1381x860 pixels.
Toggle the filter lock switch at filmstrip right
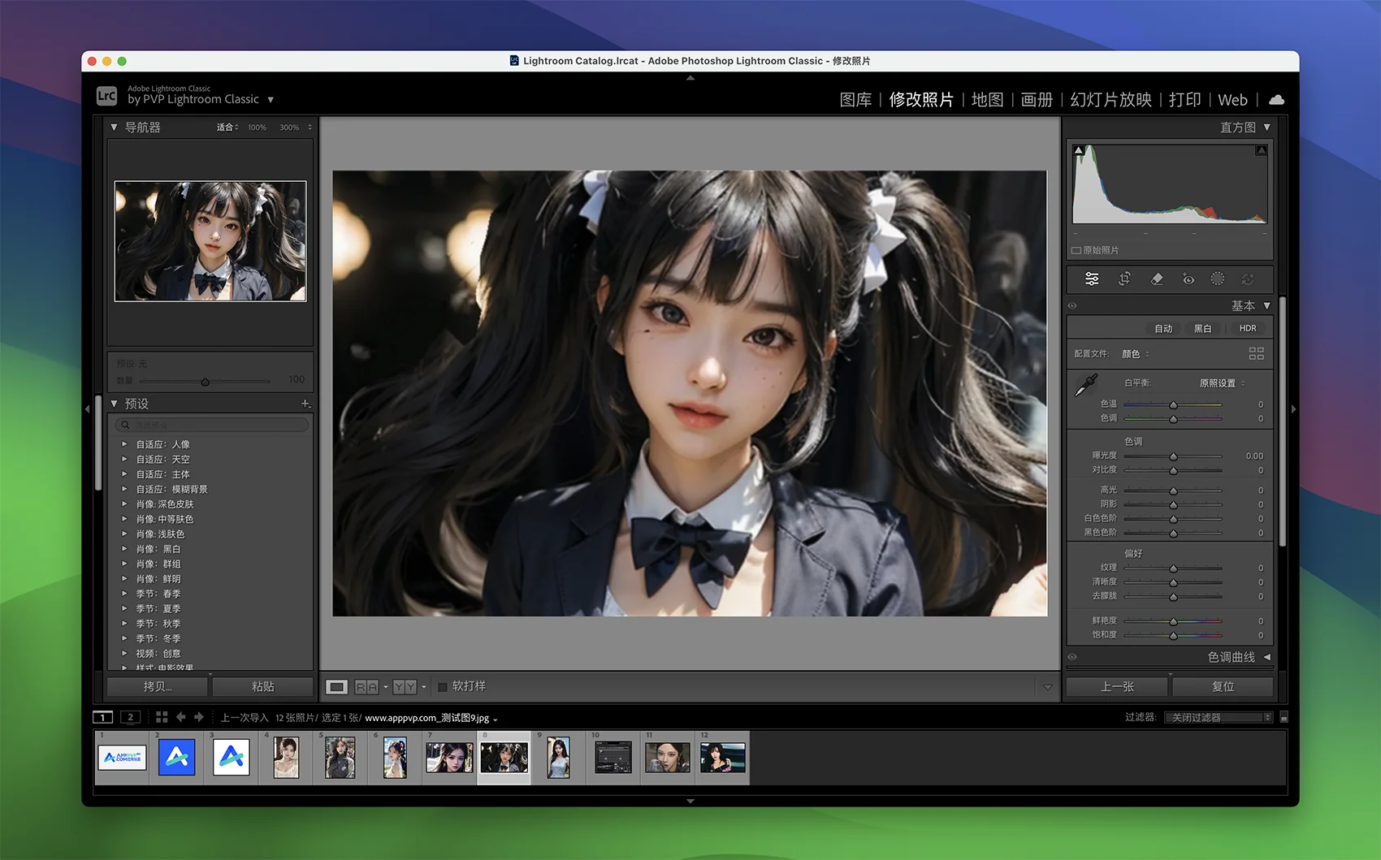click(1284, 717)
